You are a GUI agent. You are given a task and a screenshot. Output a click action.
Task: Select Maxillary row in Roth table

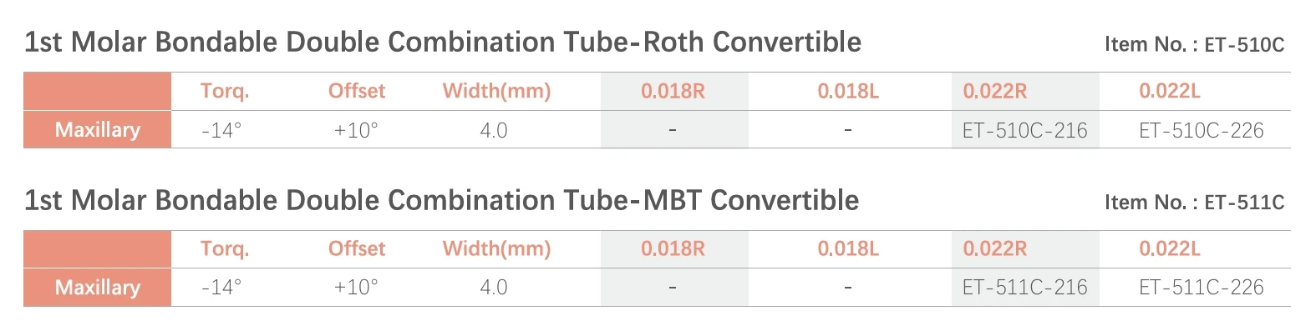pos(657,130)
